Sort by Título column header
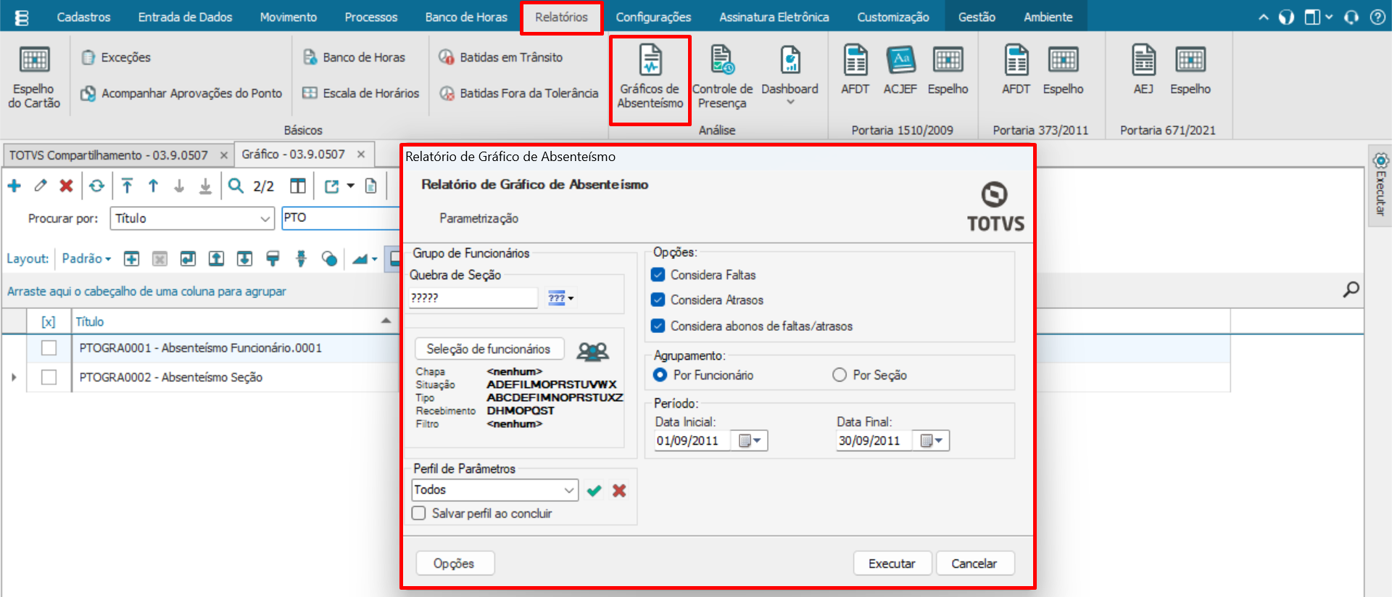Screen dimensions: 1392x597 pyautogui.click(x=233, y=321)
